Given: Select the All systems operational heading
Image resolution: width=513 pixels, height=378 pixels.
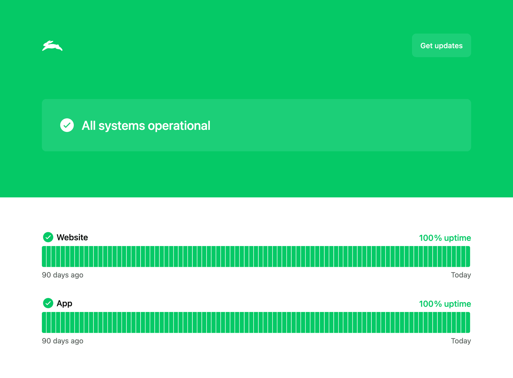Looking at the screenshot, I should click(x=146, y=126).
